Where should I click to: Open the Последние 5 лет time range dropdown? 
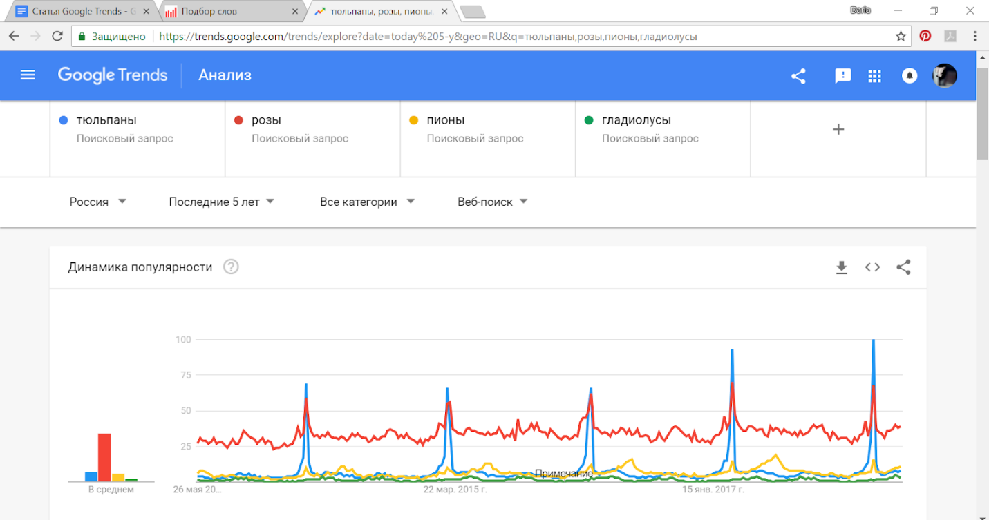click(x=221, y=202)
